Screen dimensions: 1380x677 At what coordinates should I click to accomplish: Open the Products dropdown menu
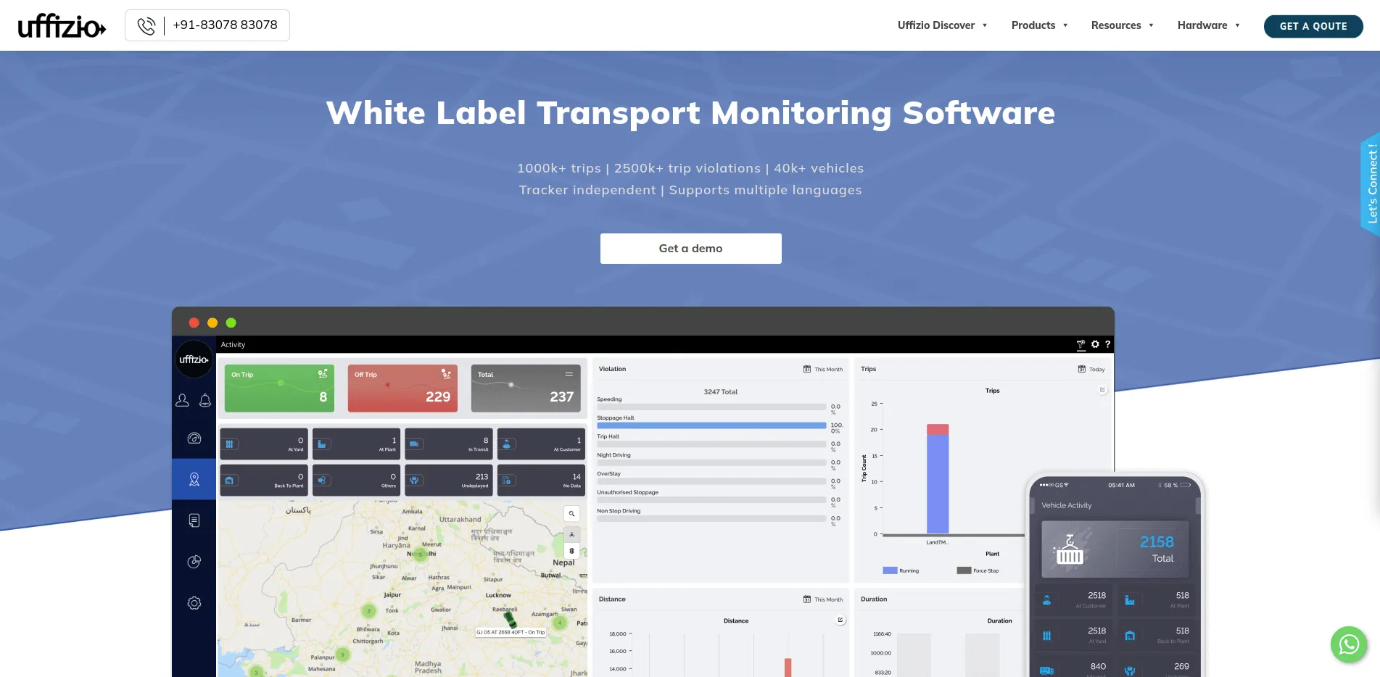click(1039, 25)
